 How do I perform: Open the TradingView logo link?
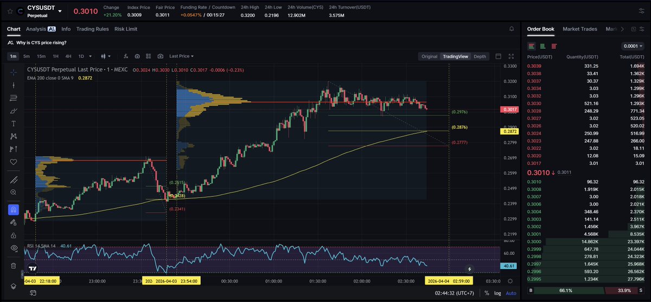point(33,268)
